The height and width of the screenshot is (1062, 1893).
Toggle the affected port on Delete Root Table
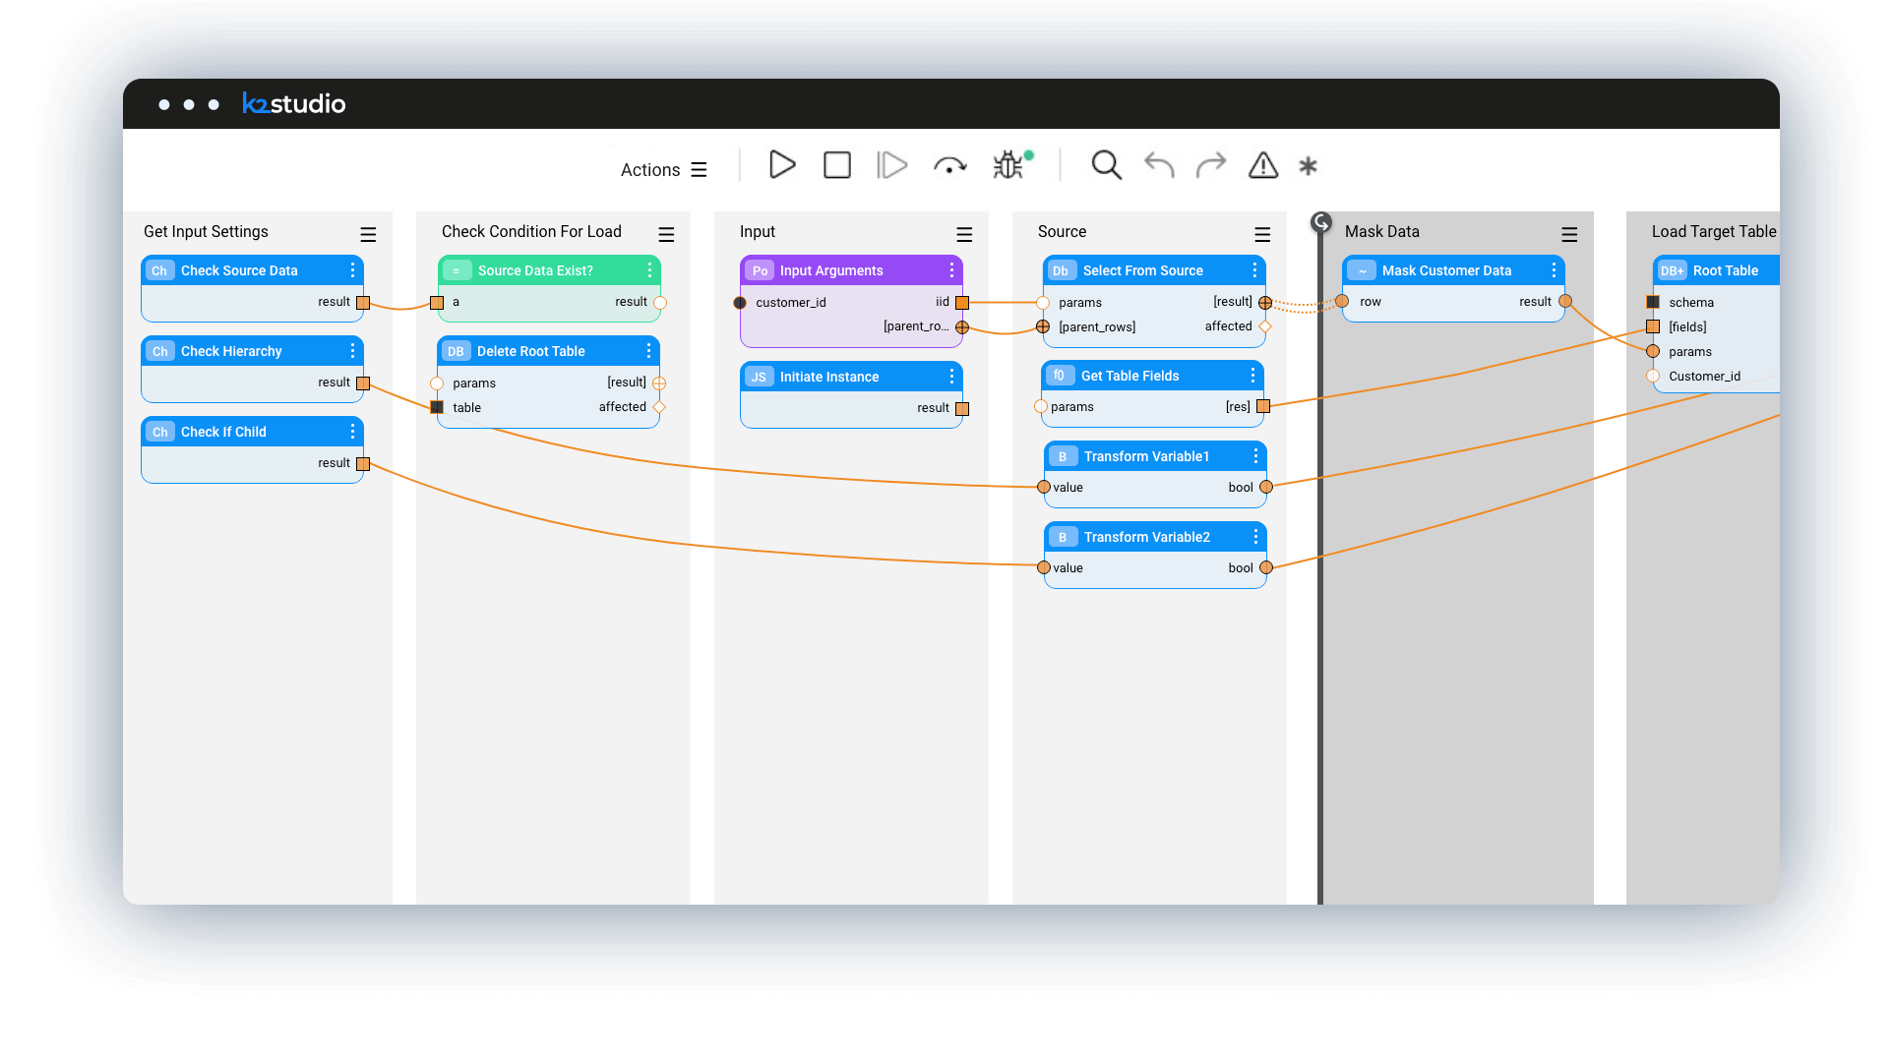point(658,406)
